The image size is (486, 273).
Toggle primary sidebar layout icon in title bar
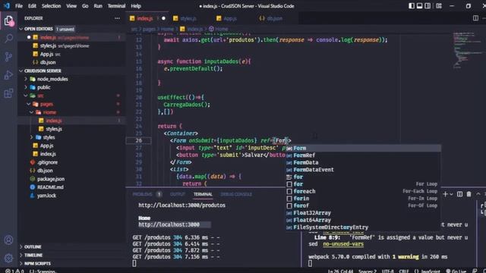[x=412, y=6]
